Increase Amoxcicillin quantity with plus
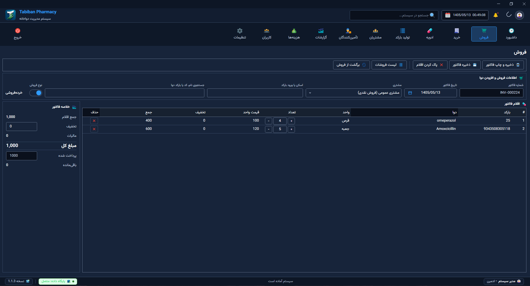The height and width of the screenshot is (286, 530). [291, 129]
